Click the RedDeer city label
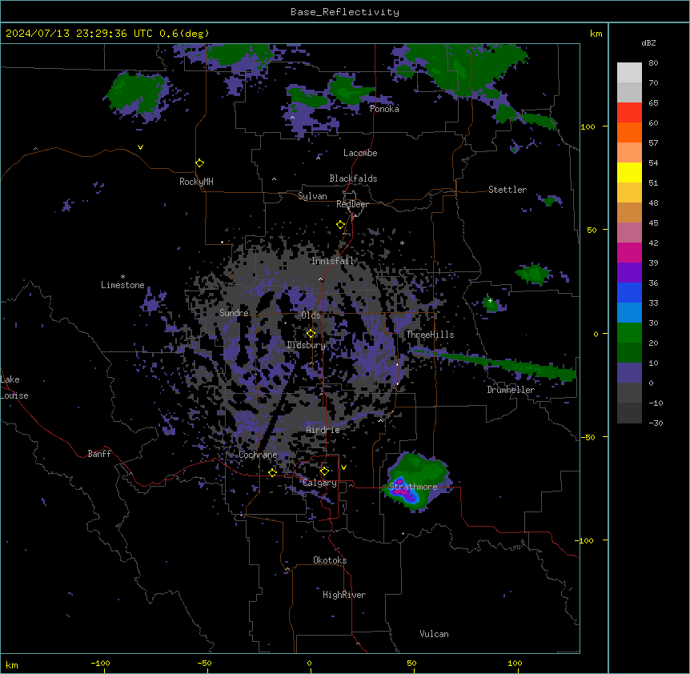The image size is (690, 674). point(352,204)
